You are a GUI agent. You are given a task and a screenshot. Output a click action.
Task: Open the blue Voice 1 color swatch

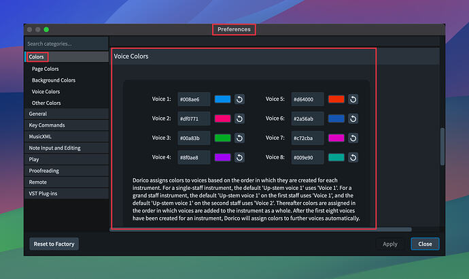222,99
